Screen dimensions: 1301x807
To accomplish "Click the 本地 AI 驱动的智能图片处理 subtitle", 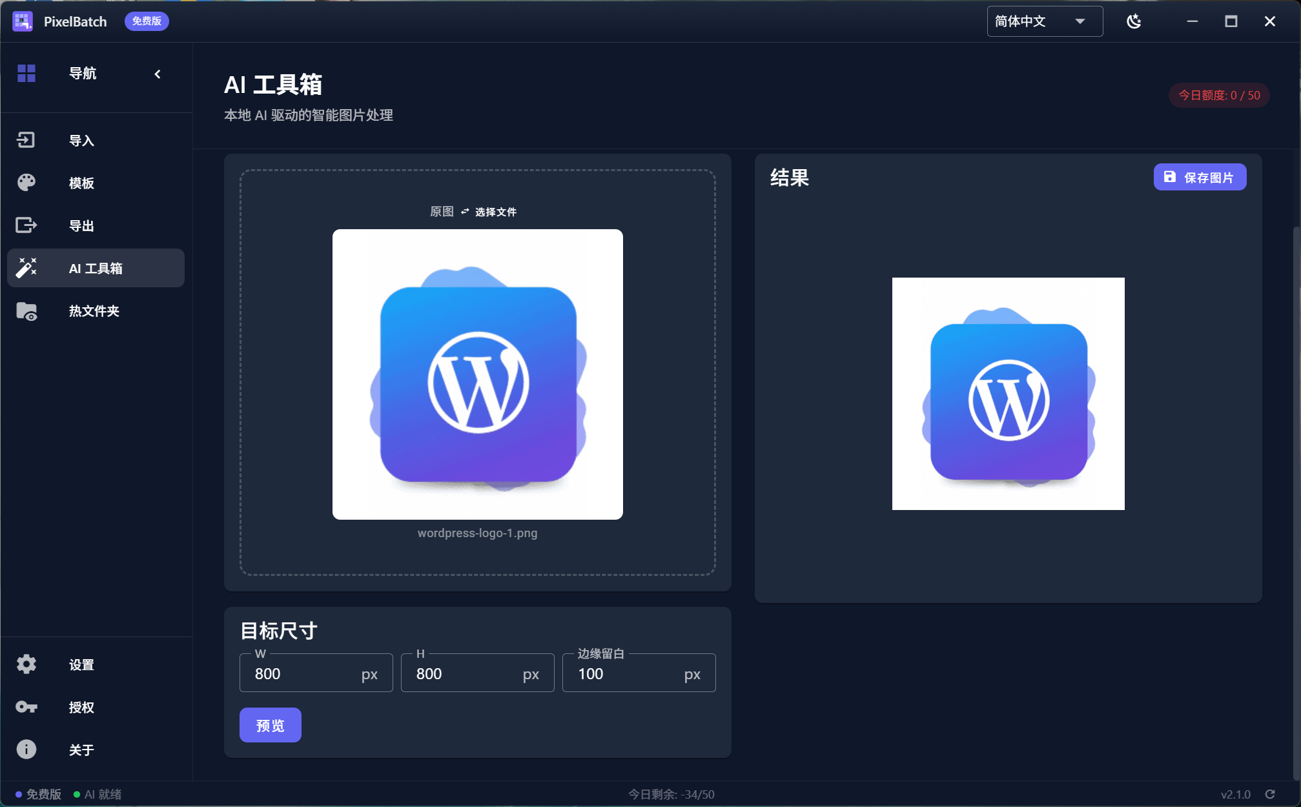I will pos(309,115).
